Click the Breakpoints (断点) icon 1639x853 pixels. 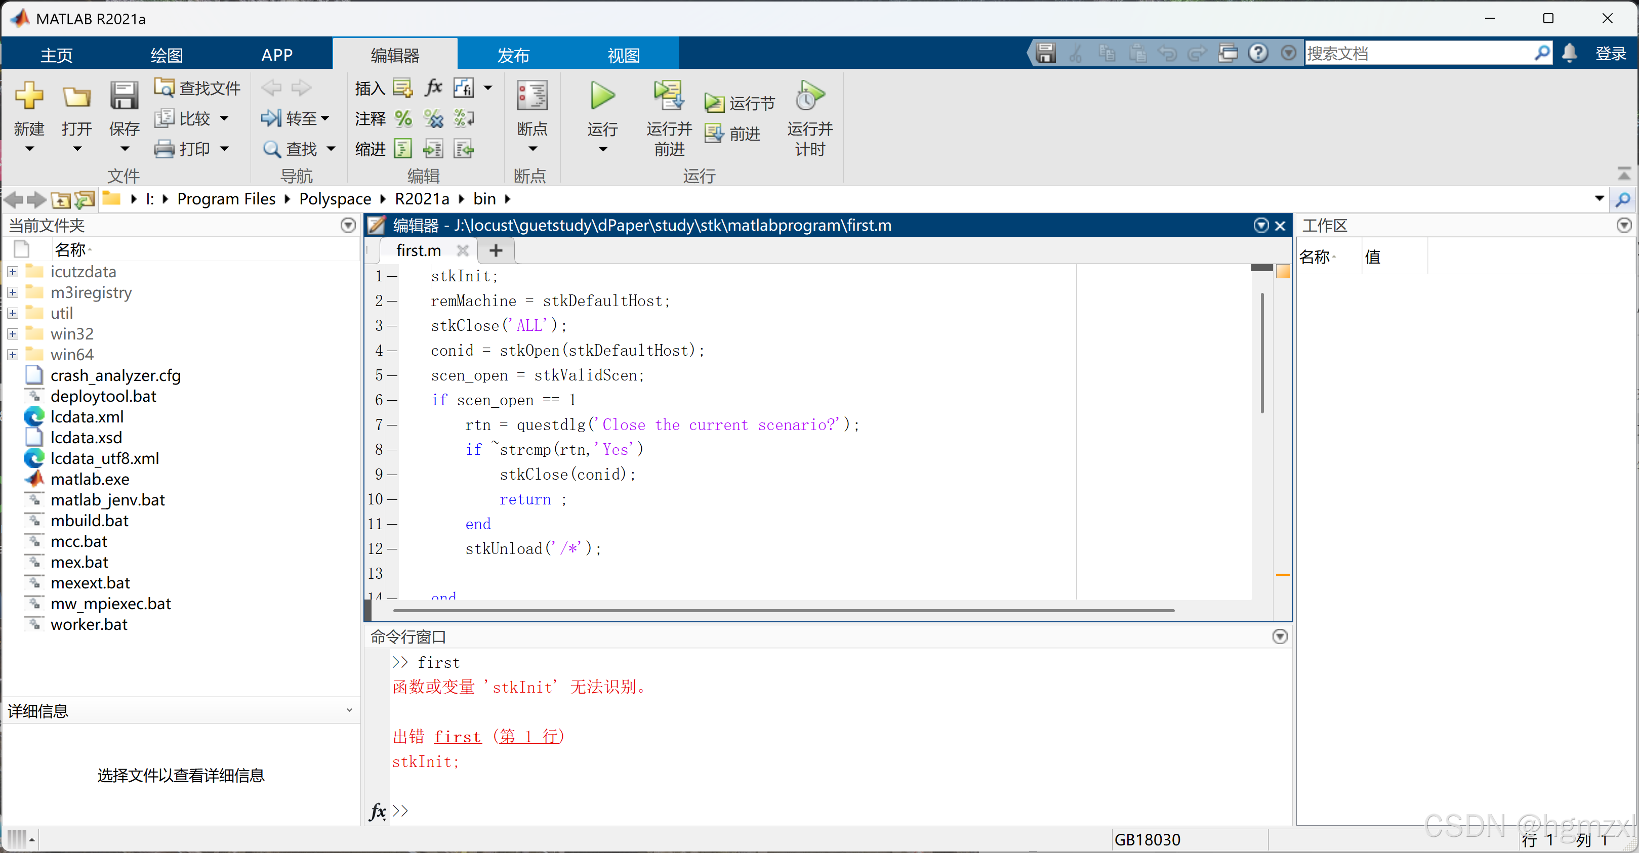[x=532, y=96]
